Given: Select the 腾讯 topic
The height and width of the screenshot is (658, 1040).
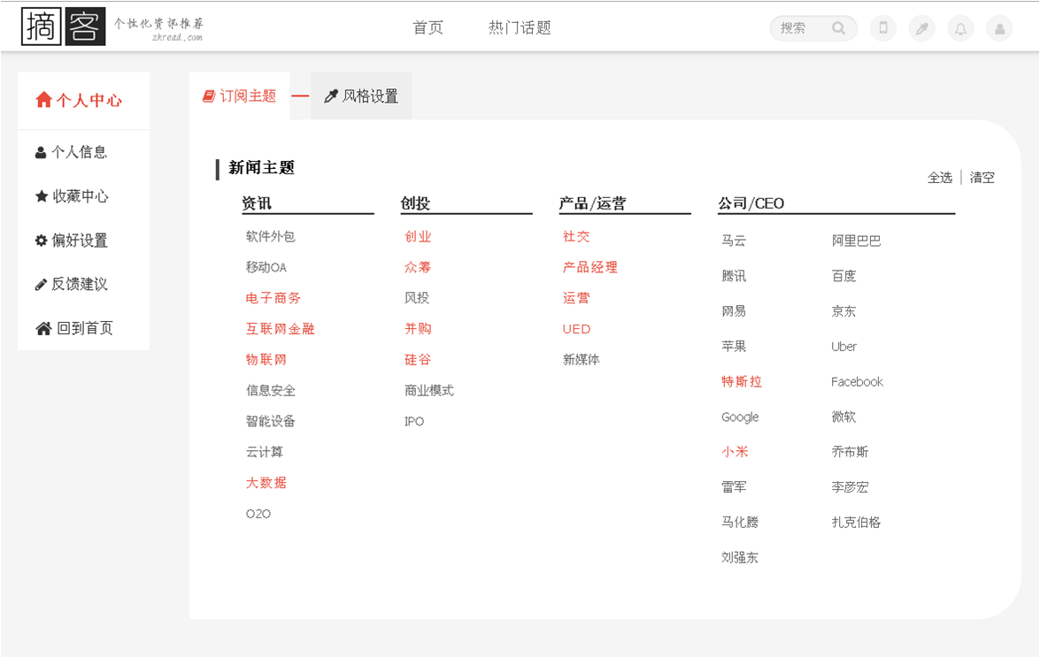Looking at the screenshot, I should coord(734,276).
